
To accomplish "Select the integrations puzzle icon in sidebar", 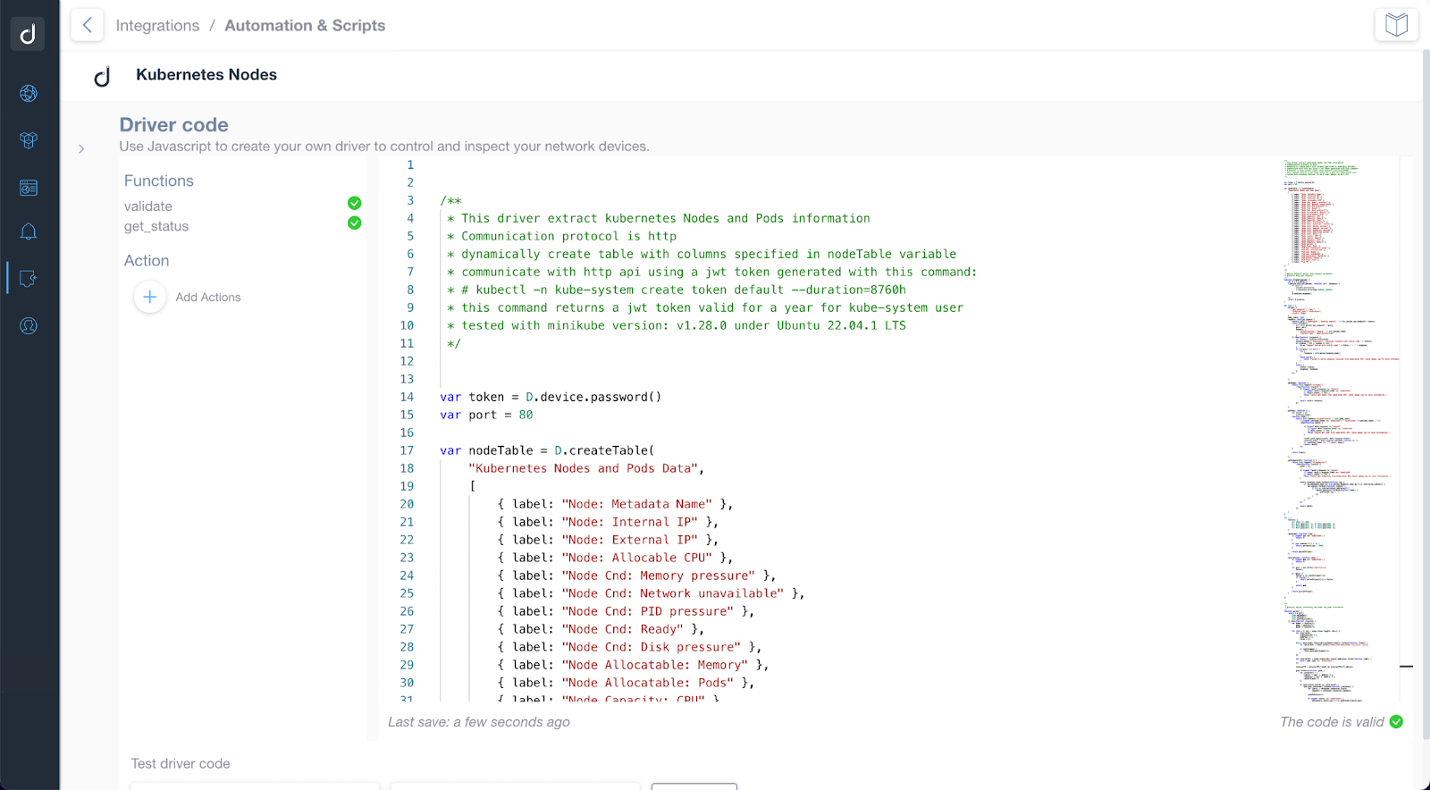I will [29, 279].
